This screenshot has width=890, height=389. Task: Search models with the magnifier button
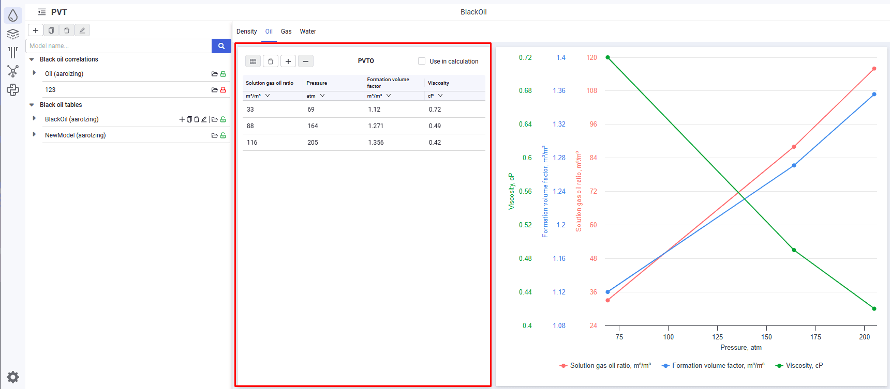click(x=221, y=46)
